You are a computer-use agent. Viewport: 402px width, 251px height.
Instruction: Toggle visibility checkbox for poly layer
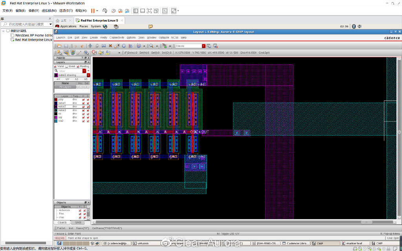point(83,99)
